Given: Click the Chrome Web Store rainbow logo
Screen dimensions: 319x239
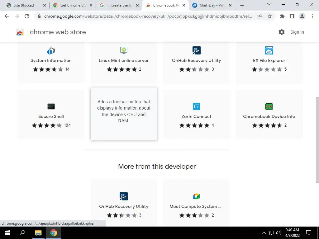Looking at the screenshot, I should pos(20,32).
